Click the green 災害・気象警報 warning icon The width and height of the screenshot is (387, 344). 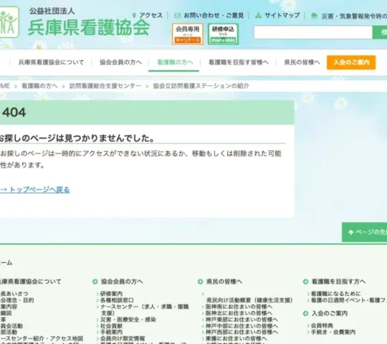click(x=314, y=16)
